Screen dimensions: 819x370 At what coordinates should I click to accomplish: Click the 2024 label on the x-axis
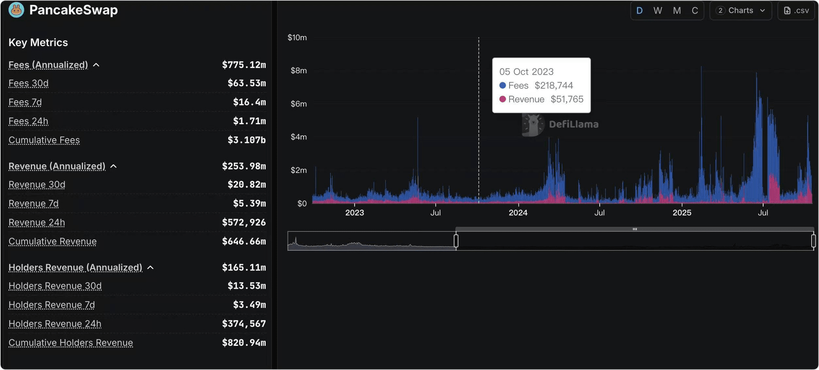tap(518, 213)
